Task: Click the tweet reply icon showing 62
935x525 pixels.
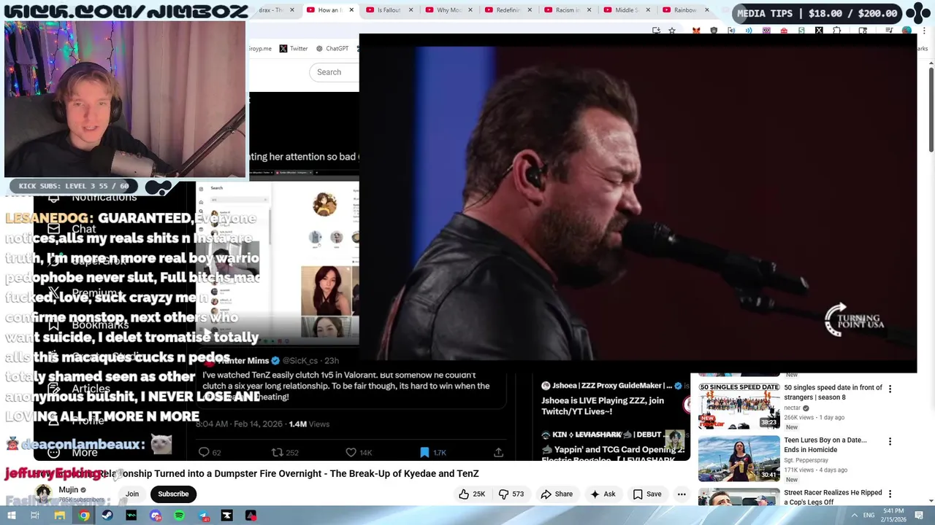Action: [x=205, y=452]
